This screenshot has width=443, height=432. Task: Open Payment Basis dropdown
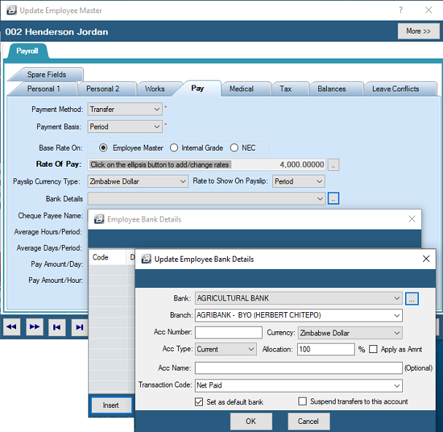(125, 126)
